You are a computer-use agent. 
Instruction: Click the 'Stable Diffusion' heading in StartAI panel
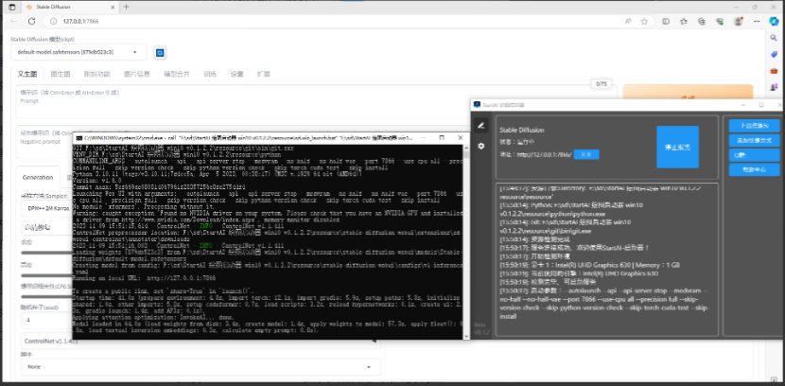(522, 130)
